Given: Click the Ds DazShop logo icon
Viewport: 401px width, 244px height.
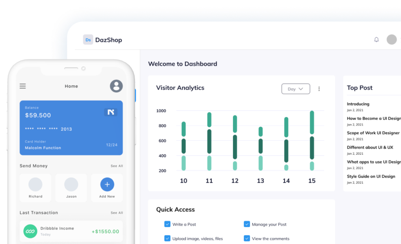Looking at the screenshot, I should pos(88,40).
